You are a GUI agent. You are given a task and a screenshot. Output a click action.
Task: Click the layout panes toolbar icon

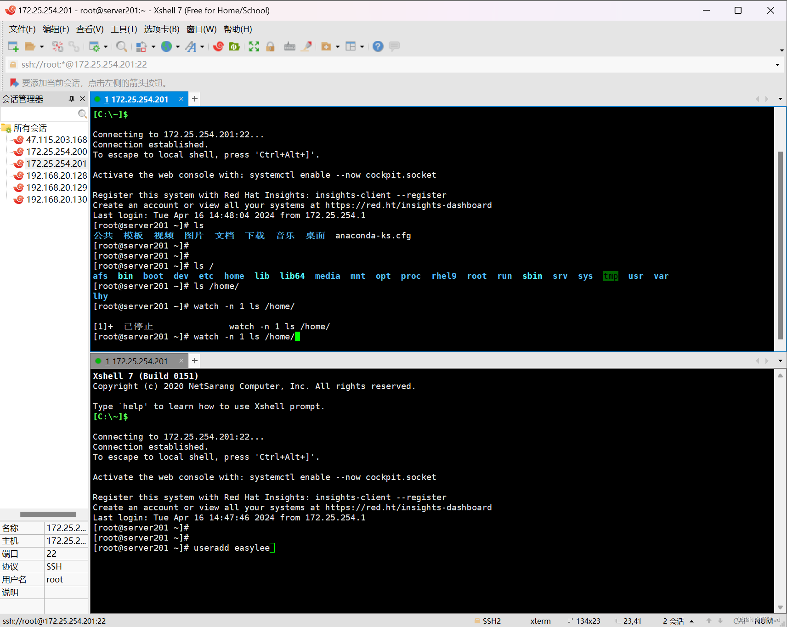tap(351, 46)
